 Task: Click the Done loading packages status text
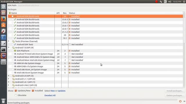(x=19, y=103)
